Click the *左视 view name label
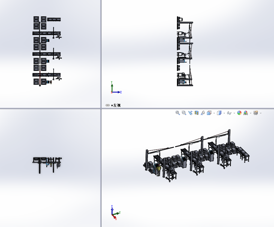Image resolution: width=274 pixels, height=227 pixels. click(x=116, y=105)
